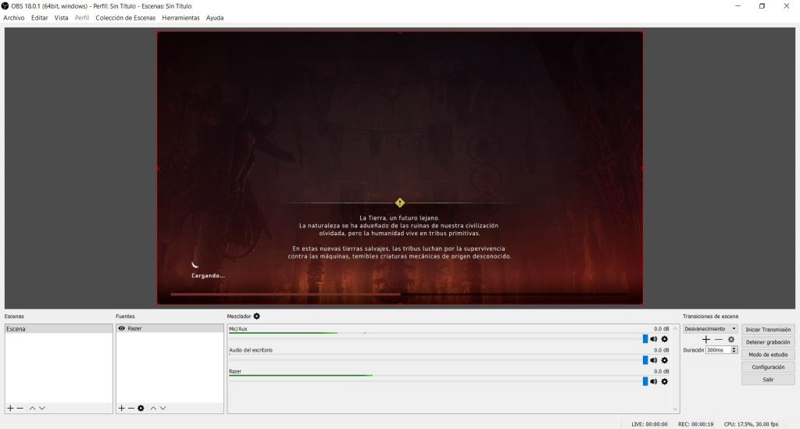Click the Iniciar Transmisión button
The height and width of the screenshot is (429, 800).
click(768, 330)
